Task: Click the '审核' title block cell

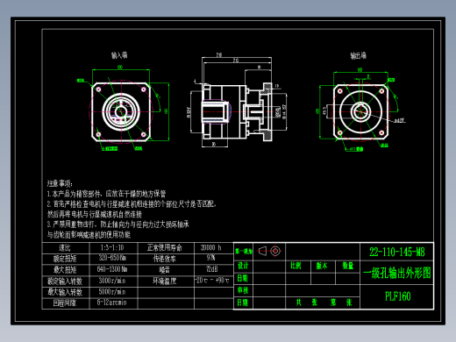Action: [x=243, y=290]
